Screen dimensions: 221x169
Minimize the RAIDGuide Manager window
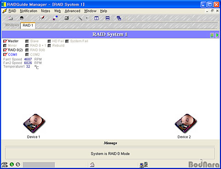click(204, 5)
